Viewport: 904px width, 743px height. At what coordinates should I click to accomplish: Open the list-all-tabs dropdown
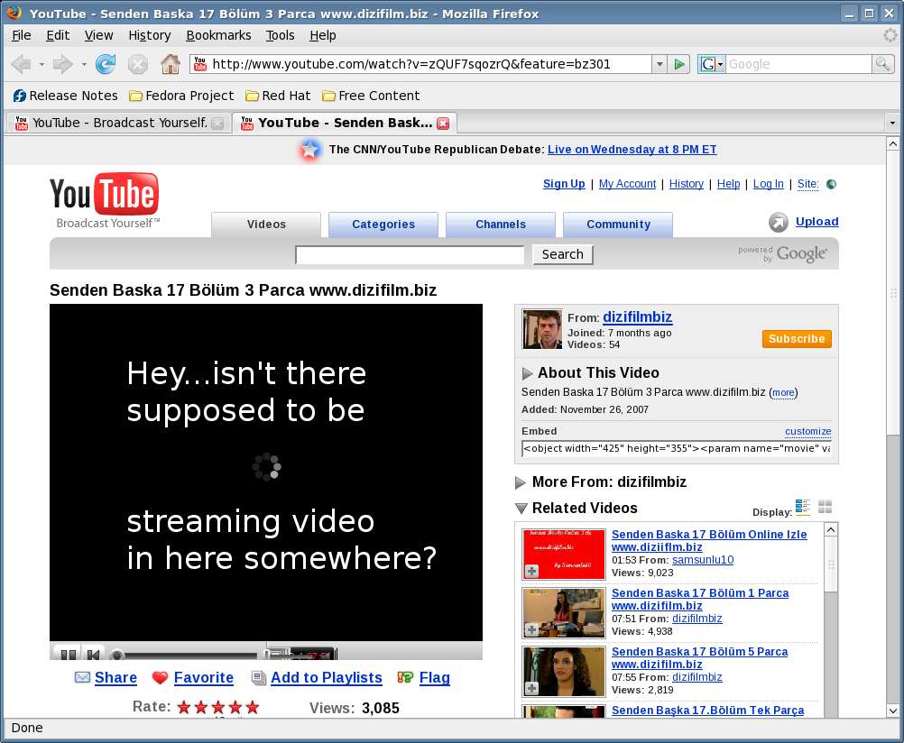(x=892, y=123)
